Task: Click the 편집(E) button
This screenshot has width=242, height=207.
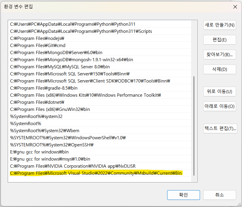Action: pyautogui.click(x=220, y=40)
